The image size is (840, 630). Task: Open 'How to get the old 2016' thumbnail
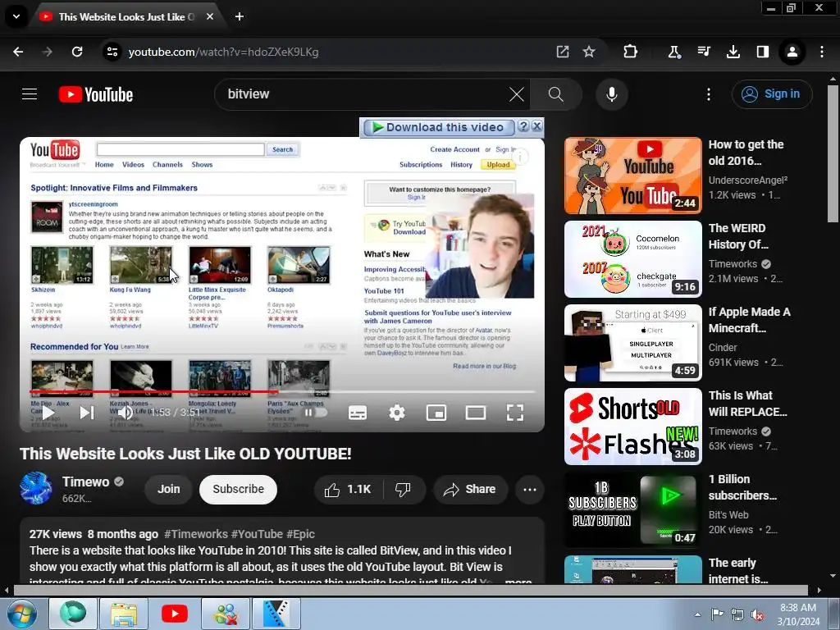coord(632,176)
